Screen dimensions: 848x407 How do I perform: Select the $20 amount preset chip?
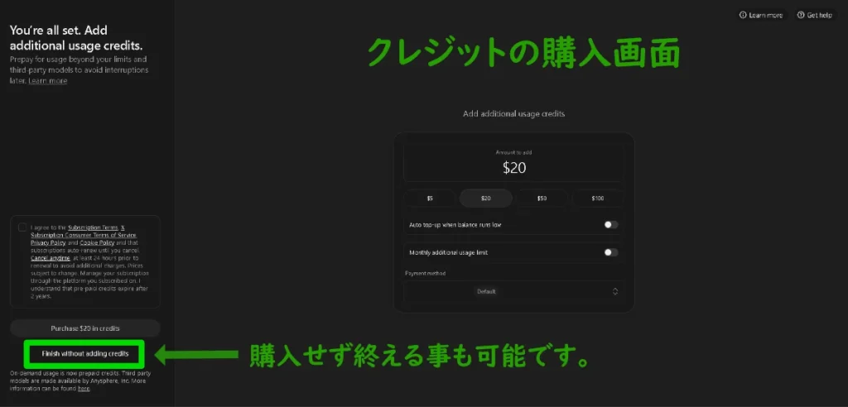pyautogui.click(x=485, y=199)
